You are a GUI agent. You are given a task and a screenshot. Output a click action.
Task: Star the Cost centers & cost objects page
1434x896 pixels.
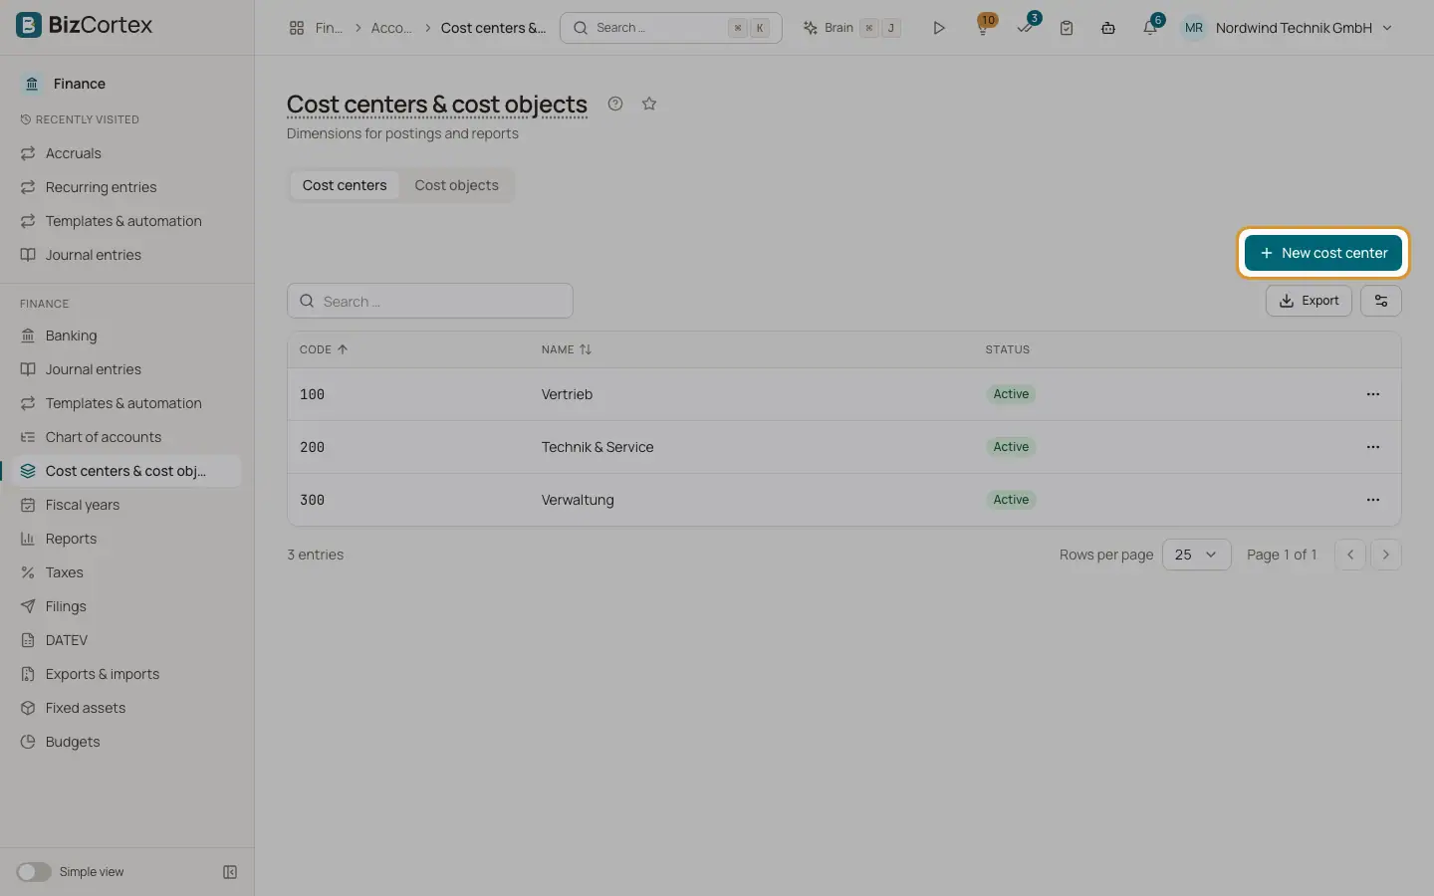coord(649,104)
